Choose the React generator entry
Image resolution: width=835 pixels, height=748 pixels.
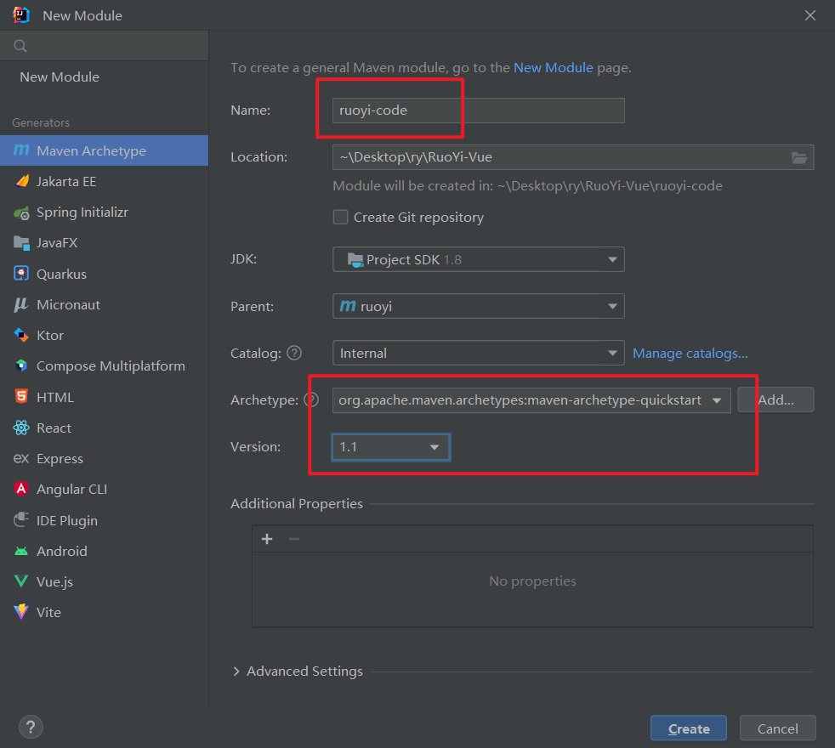coord(104,428)
